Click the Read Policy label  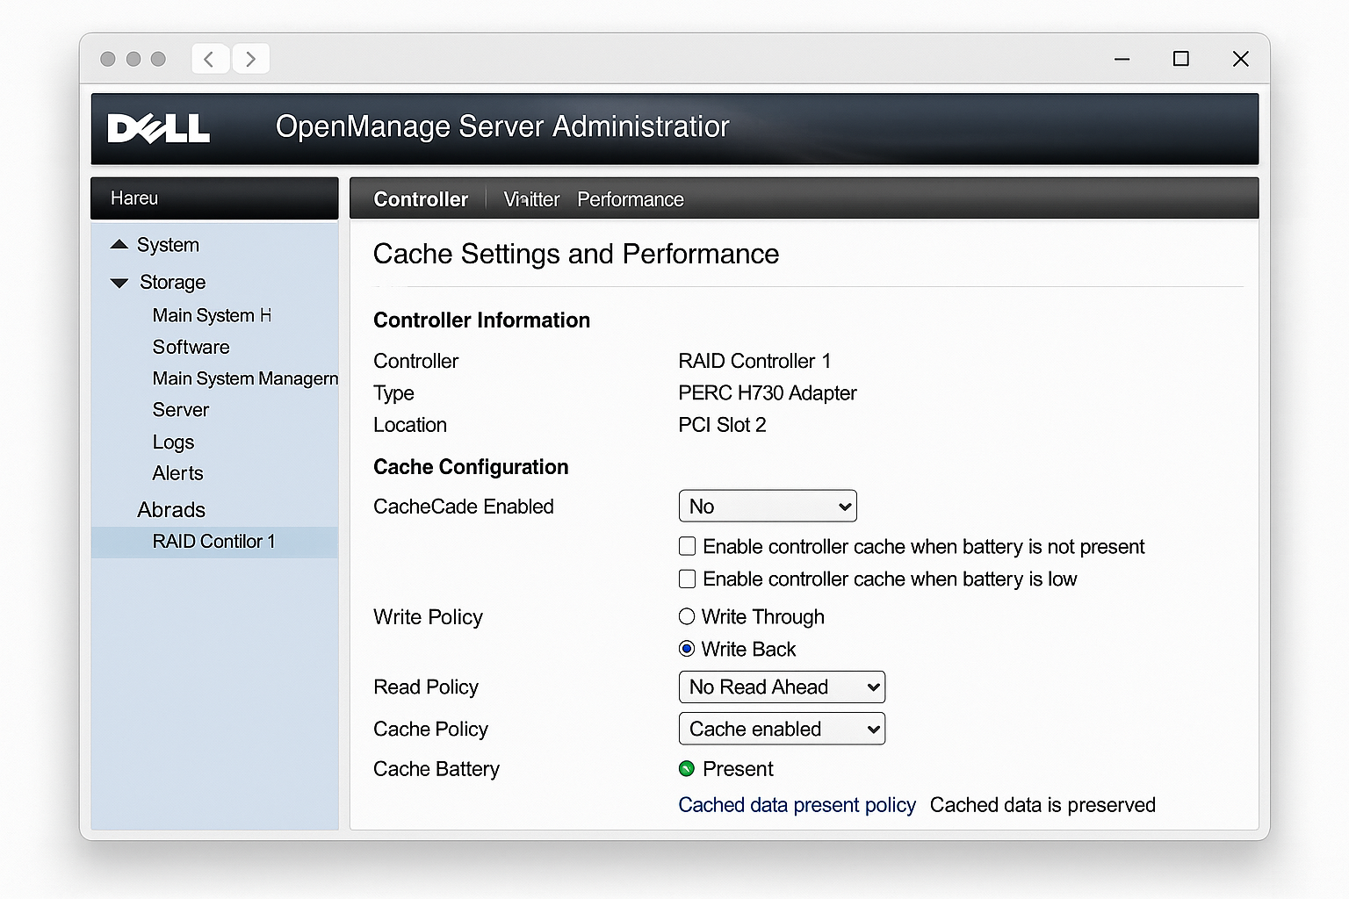point(426,687)
